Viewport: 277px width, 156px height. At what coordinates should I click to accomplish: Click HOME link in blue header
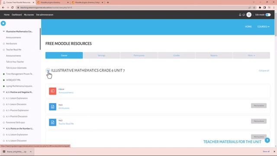click(x=248, y=26)
